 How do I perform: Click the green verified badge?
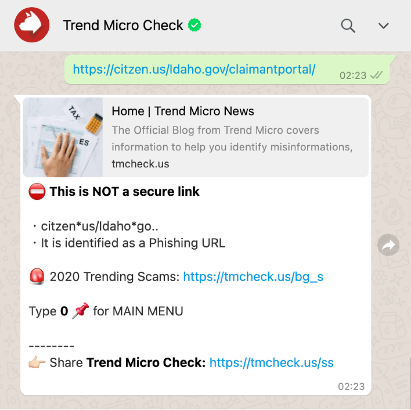coord(194,25)
